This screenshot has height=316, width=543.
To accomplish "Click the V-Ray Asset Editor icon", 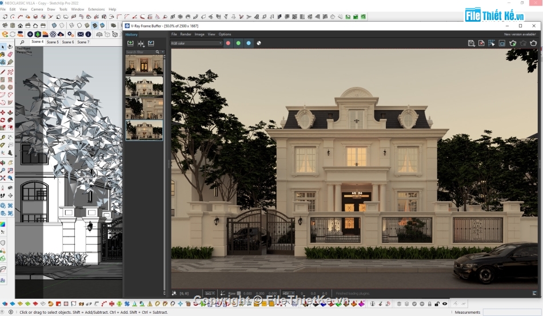I will click(x=5, y=34).
